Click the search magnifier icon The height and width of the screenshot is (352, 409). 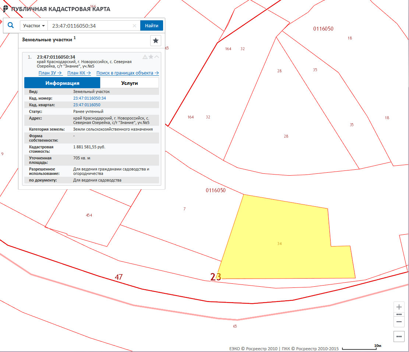point(11,25)
